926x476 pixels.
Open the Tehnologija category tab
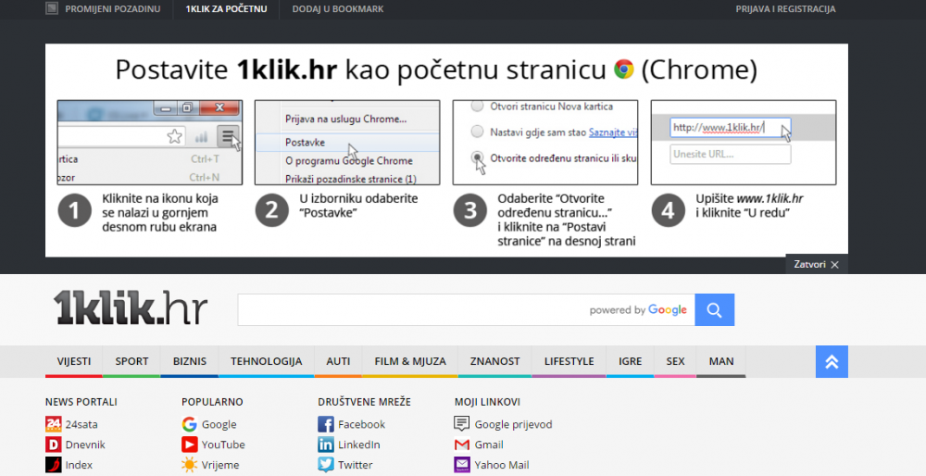[x=267, y=361]
